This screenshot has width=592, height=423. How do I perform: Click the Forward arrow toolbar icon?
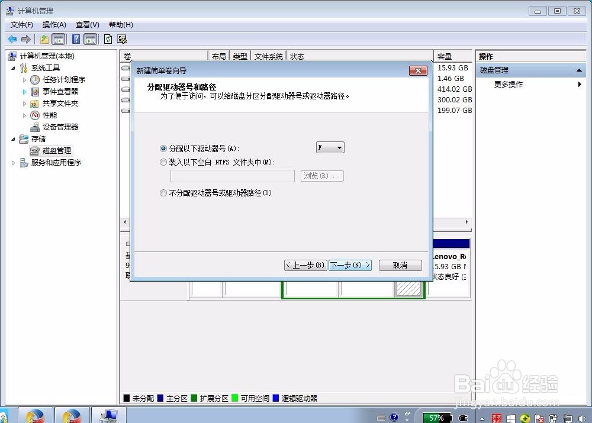26,39
